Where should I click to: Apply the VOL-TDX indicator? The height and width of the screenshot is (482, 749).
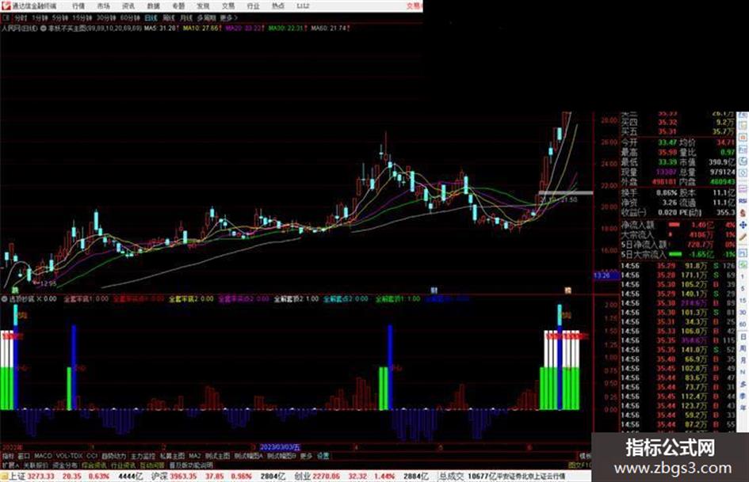69,456
